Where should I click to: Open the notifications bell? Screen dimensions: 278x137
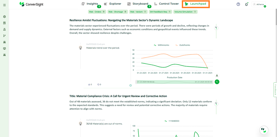tap(246, 4)
